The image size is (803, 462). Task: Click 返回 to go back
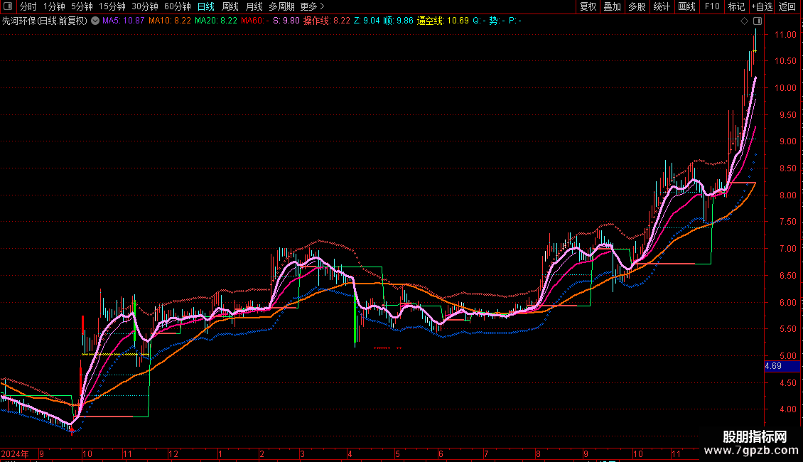tap(787, 6)
